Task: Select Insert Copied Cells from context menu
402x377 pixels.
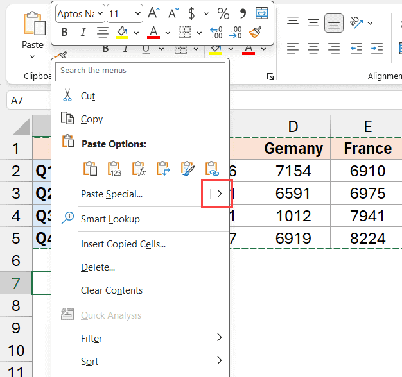Action: click(x=123, y=244)
